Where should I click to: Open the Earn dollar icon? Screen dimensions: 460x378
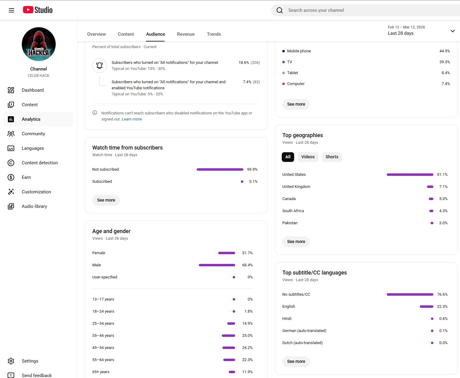pyautogui.click(x=11, y=177)
